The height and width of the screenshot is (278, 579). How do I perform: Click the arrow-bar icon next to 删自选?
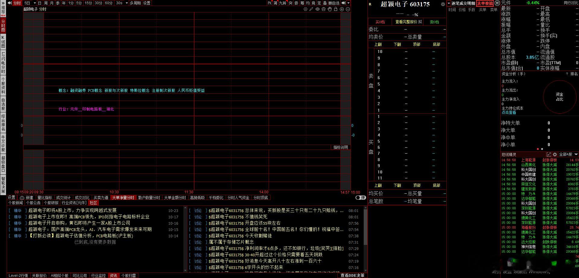pyautogui.click(x=343, y=3)
